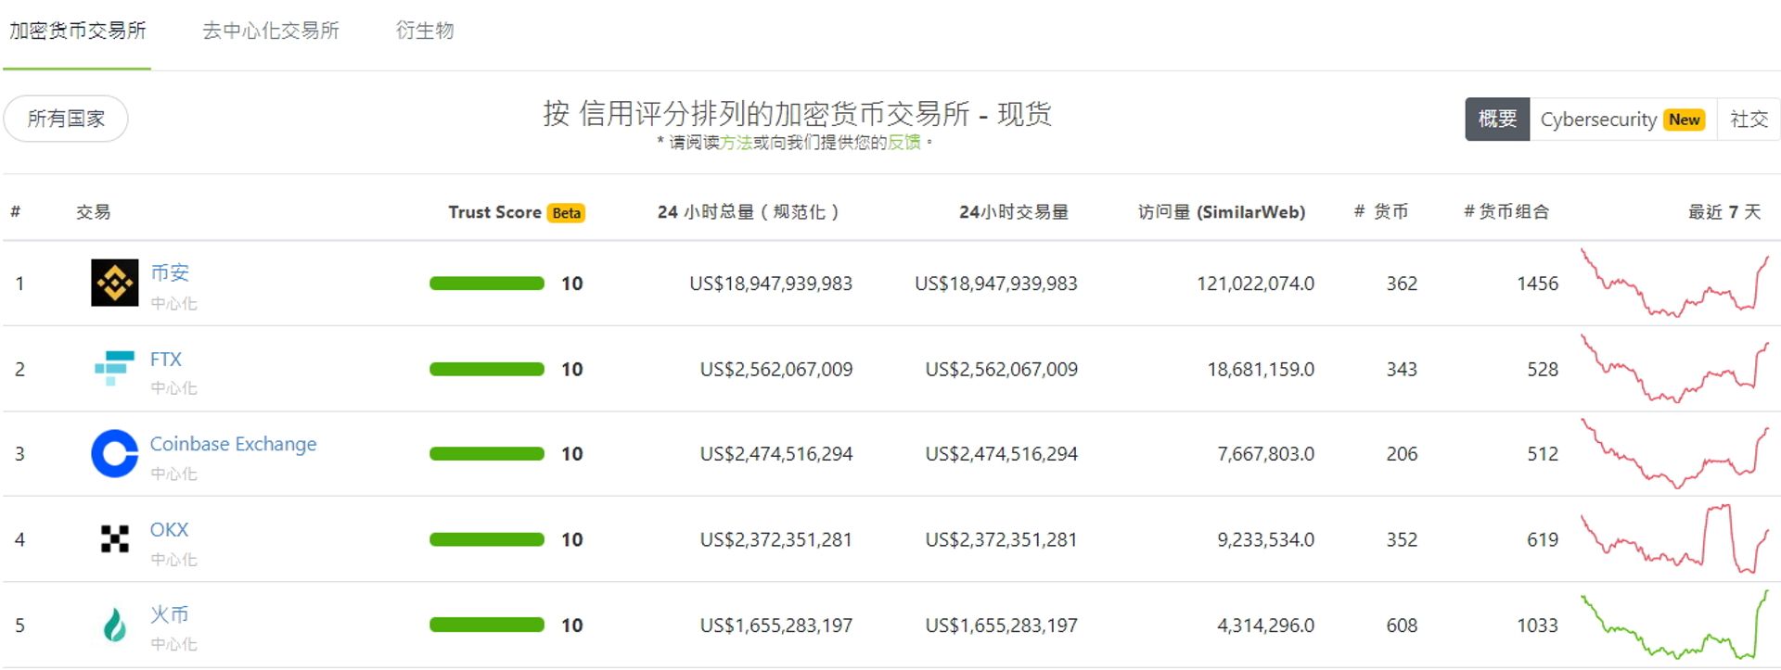Click Binance visits value 121,022,074.0
This screenshot has width=1781, height=670.
[x=1255, y=284]
